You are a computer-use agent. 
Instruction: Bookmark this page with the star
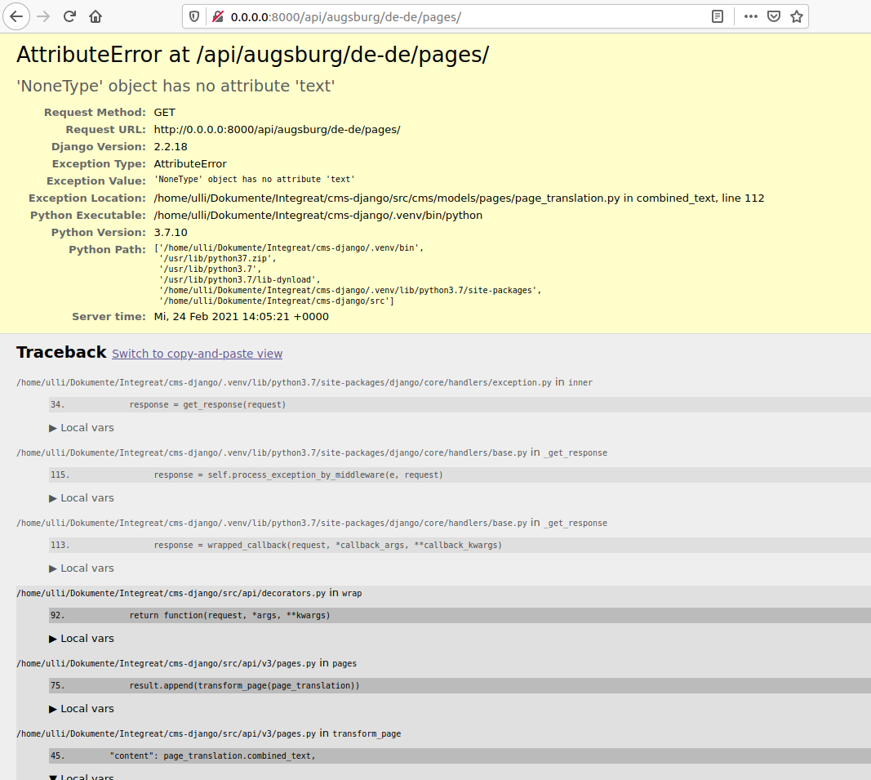pos(796,16)
